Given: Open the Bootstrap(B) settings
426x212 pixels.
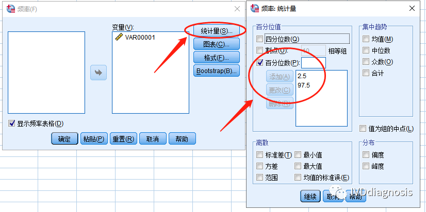Looking at the screenshot, I should (217, 70).
